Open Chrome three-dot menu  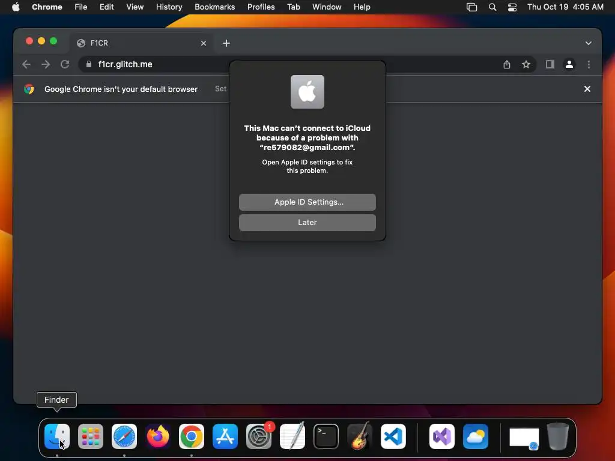click(x=589, y=64)
